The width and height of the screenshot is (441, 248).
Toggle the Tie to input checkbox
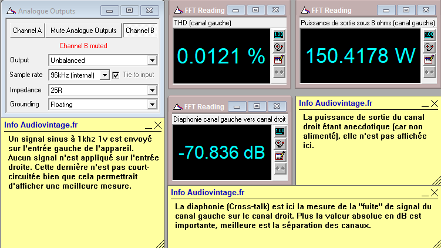tap(116, 75)
